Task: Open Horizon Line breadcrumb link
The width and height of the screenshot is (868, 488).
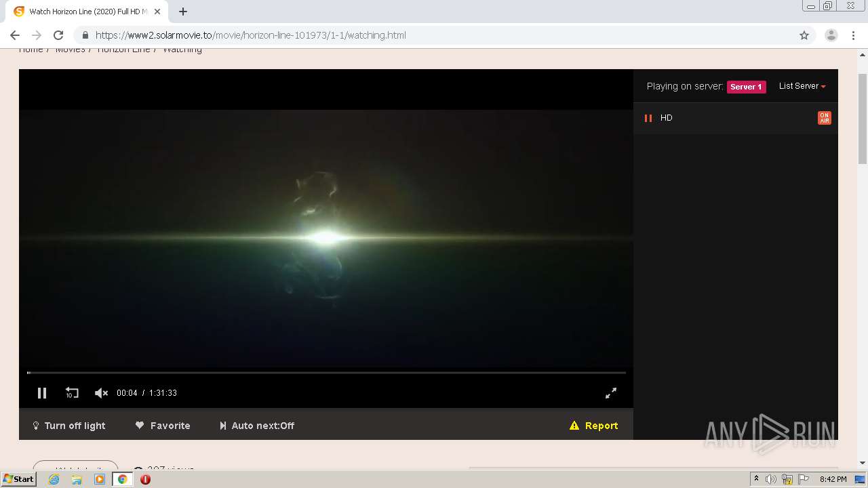Action: pyautogui.click(x=123, y=49)
